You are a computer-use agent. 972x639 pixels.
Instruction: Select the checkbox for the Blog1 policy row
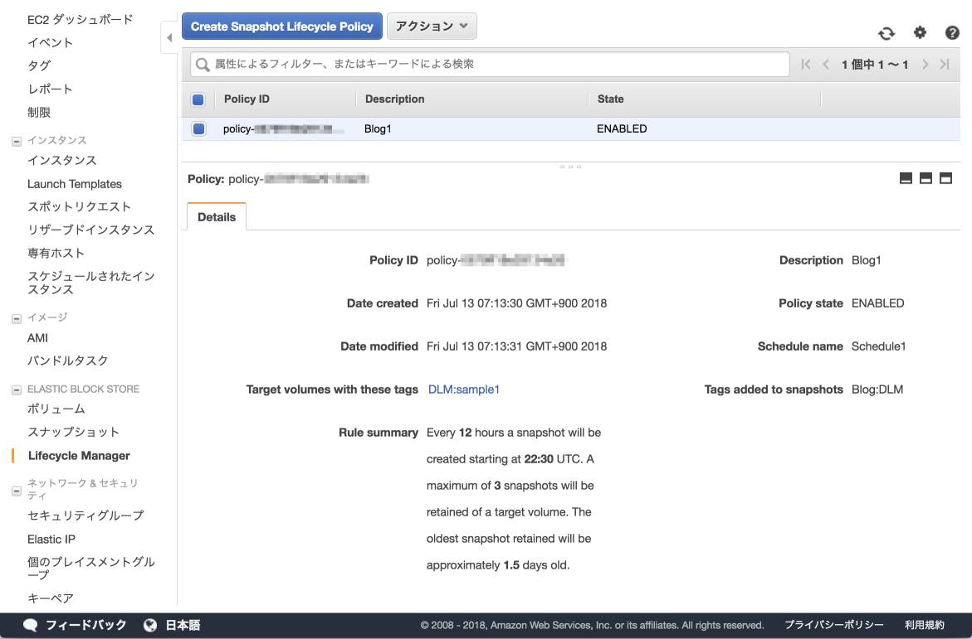198,128
